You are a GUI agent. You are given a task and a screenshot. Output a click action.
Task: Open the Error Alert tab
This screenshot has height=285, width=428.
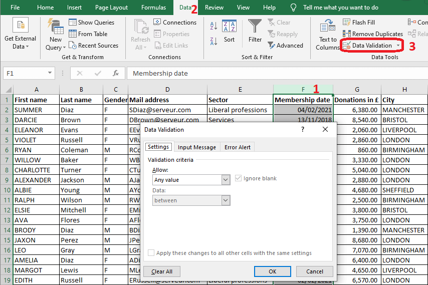(x=238, y=147)
